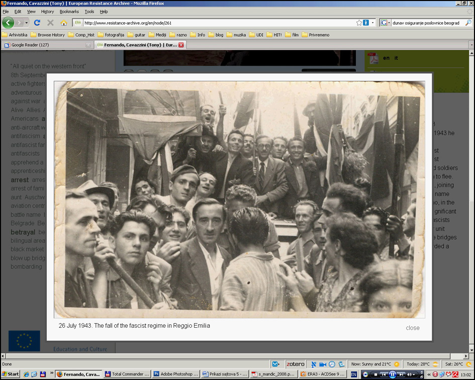Click the Zotero status bar icon
The image size is (475, 380).
[x=295, y=364]
